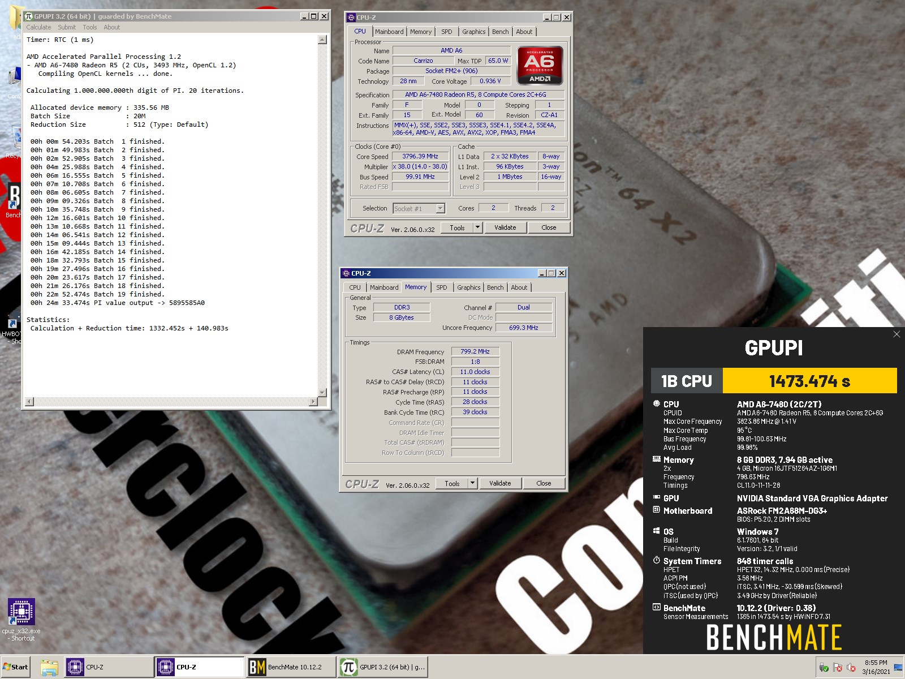This screenshot has width=905, height=679.
Task: Click GPUPI vertical scrollbar down arrow
Action: (x=322, y=392)
